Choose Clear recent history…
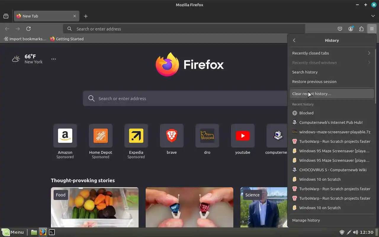This screenshot has height=237, width=379. [x=332, y=94]
